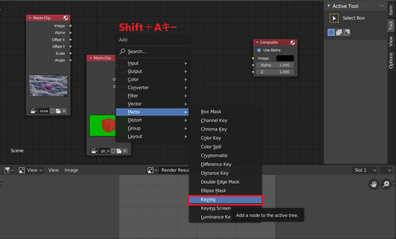Screen dimensions: 396x239
Task: Click the Movie Clip Image output socket
Action: [x=71, y=26]
